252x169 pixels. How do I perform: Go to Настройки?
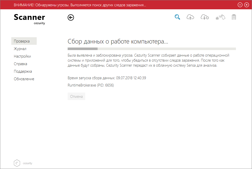tap(22, 56)
